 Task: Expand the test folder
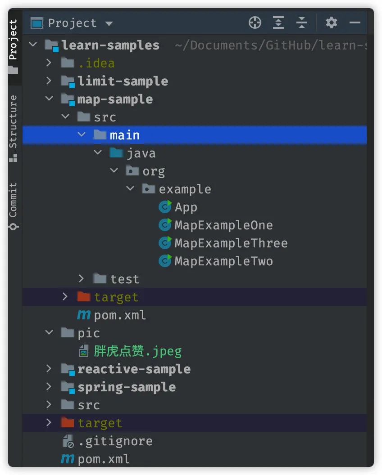82,279
